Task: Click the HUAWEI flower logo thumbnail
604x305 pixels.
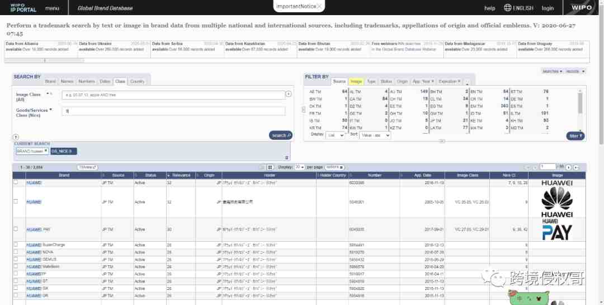Action: click(557, 202)
